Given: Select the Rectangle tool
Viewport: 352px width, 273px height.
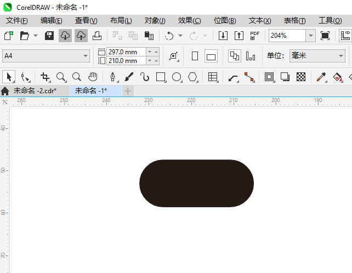Looking at the screenshot, I should click(x=161, y=77).
